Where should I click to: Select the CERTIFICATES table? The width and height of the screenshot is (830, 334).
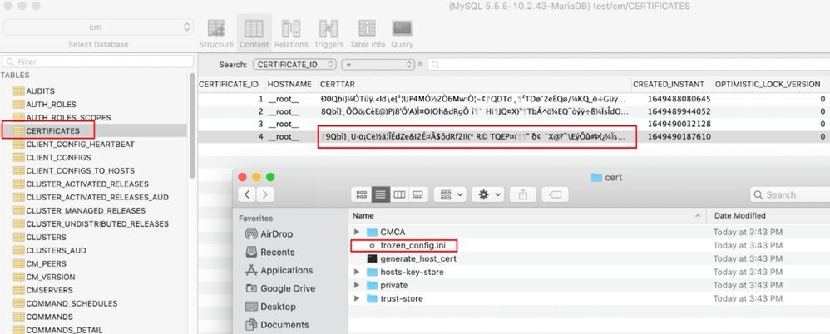52,130
